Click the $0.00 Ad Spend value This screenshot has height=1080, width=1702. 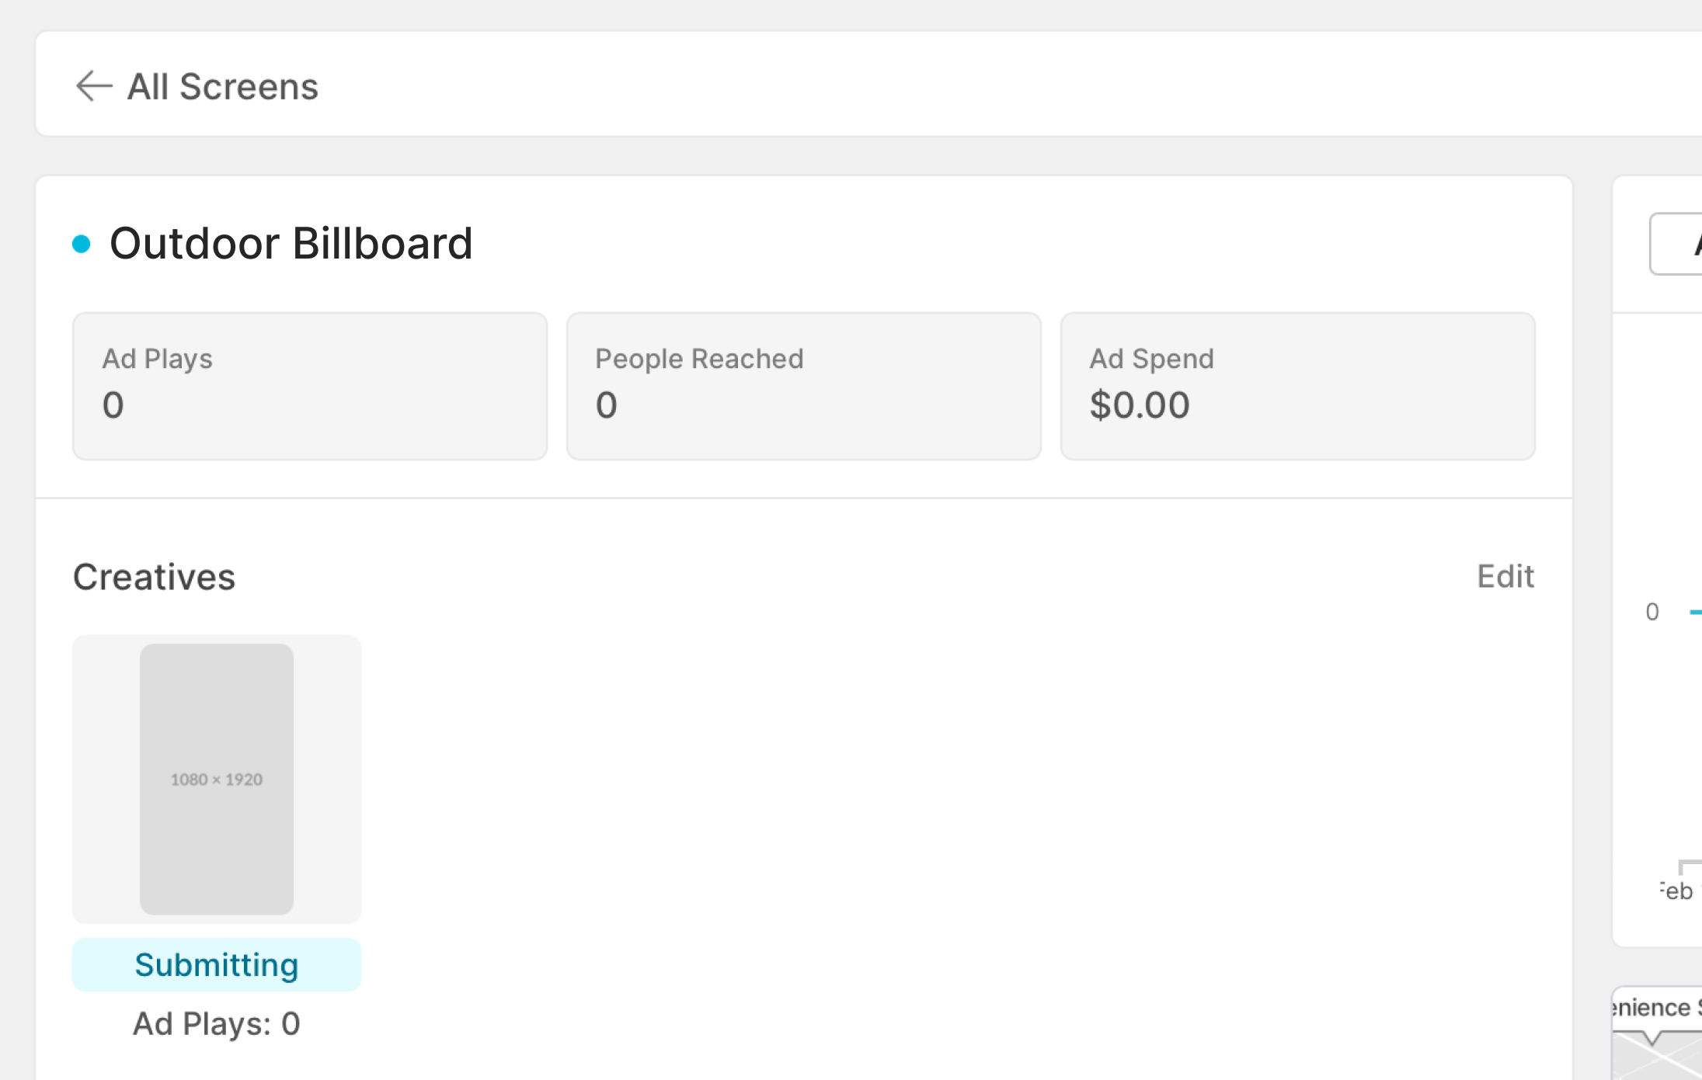[1139, 405]
